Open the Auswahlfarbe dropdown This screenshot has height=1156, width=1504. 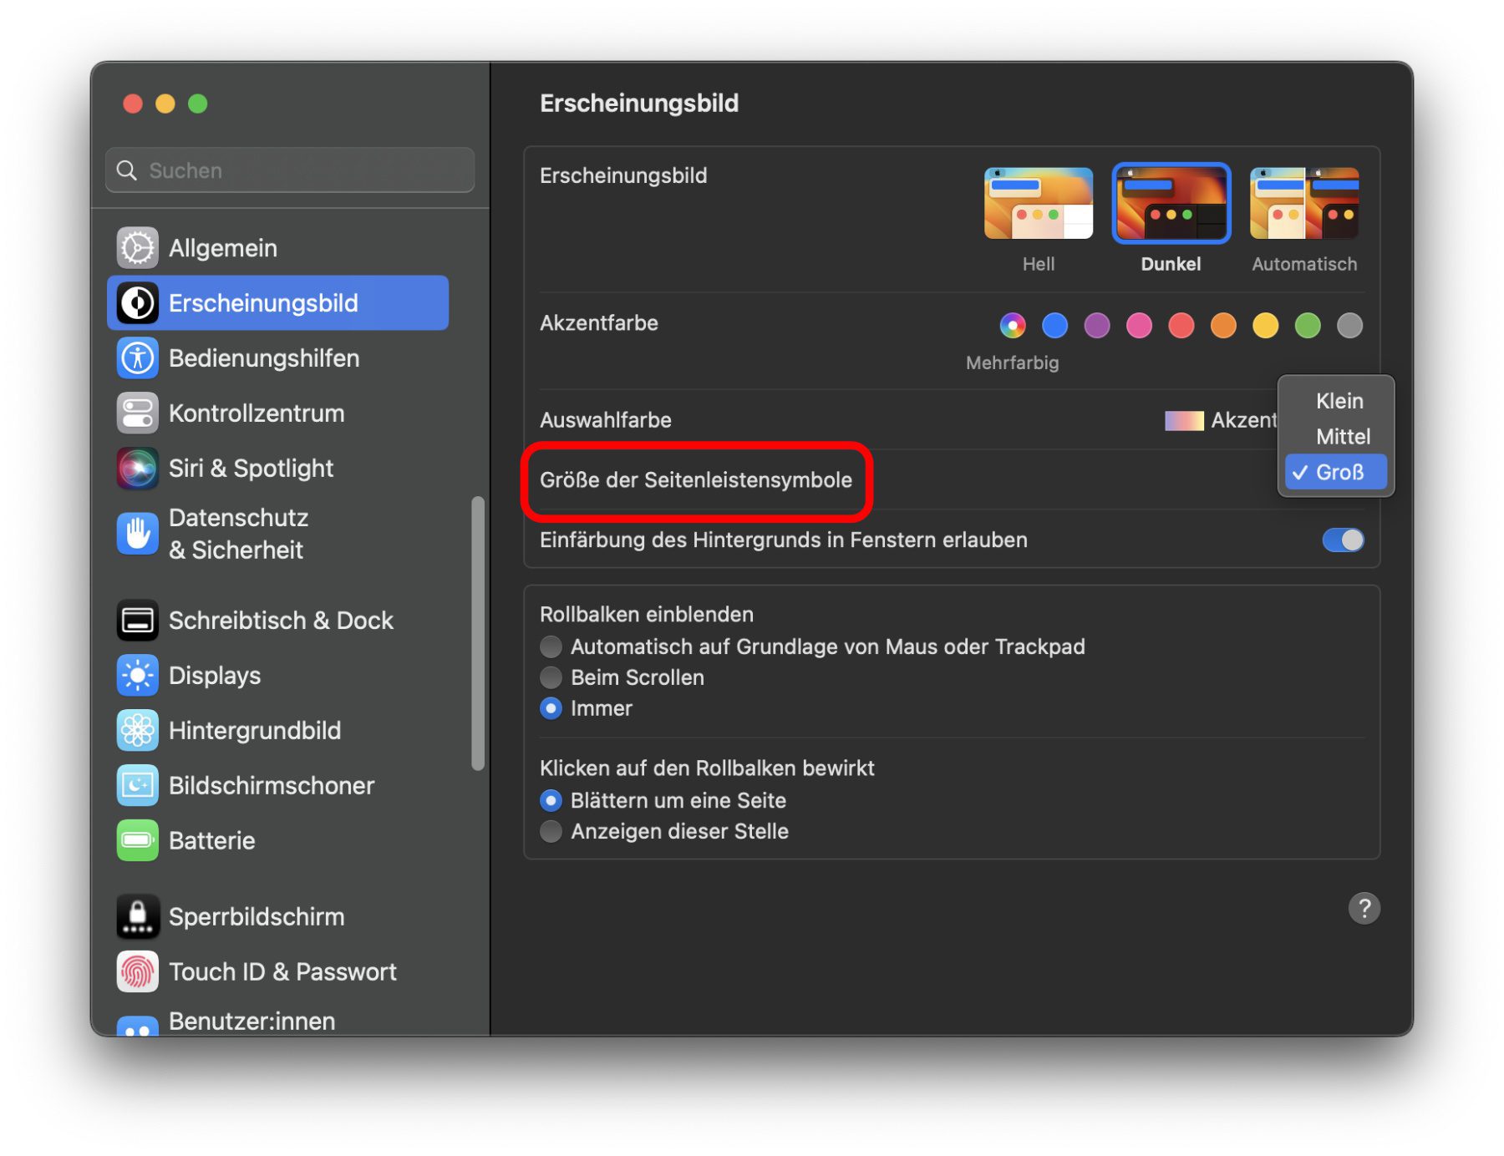point(1220,420)
